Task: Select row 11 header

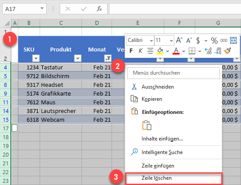Action: coord(5,102)
